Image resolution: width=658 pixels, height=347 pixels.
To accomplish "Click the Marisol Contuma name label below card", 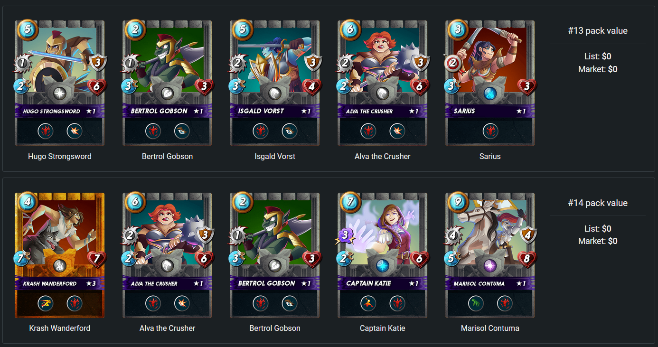I will 490,328.
